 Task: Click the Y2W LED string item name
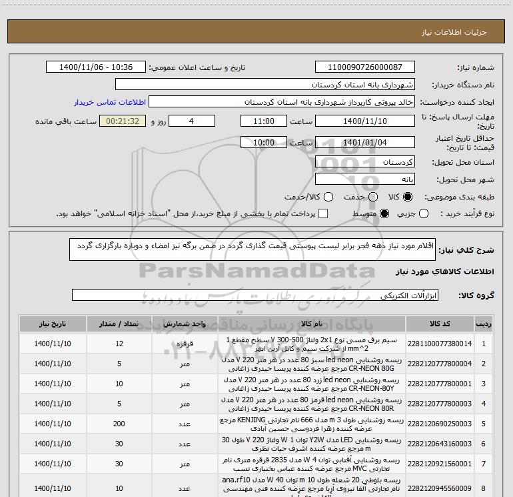coord(312,444)
